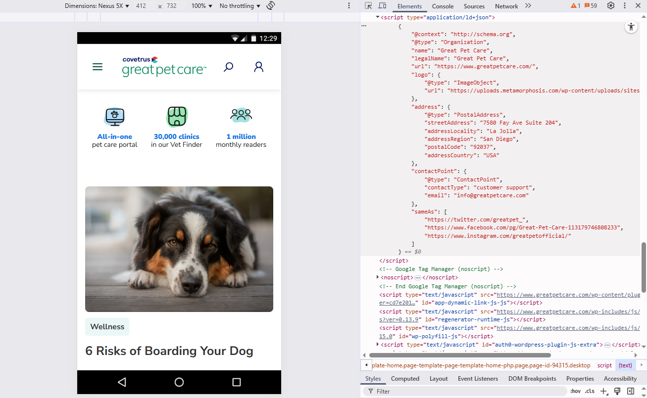Open the 100% zoom dropdown
This screenshot has height=398, width=647.
click(x=202, y=6)
